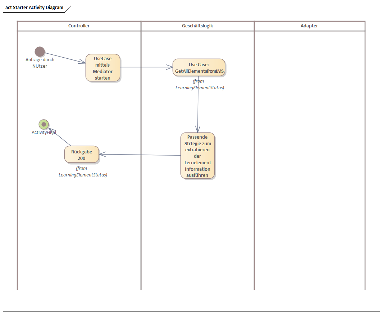Viewport: 383px width, 314px height.
Task: Click the 'from LearningElementStatus' label under Rückgabe 200
Action: (x=83, y=172)
